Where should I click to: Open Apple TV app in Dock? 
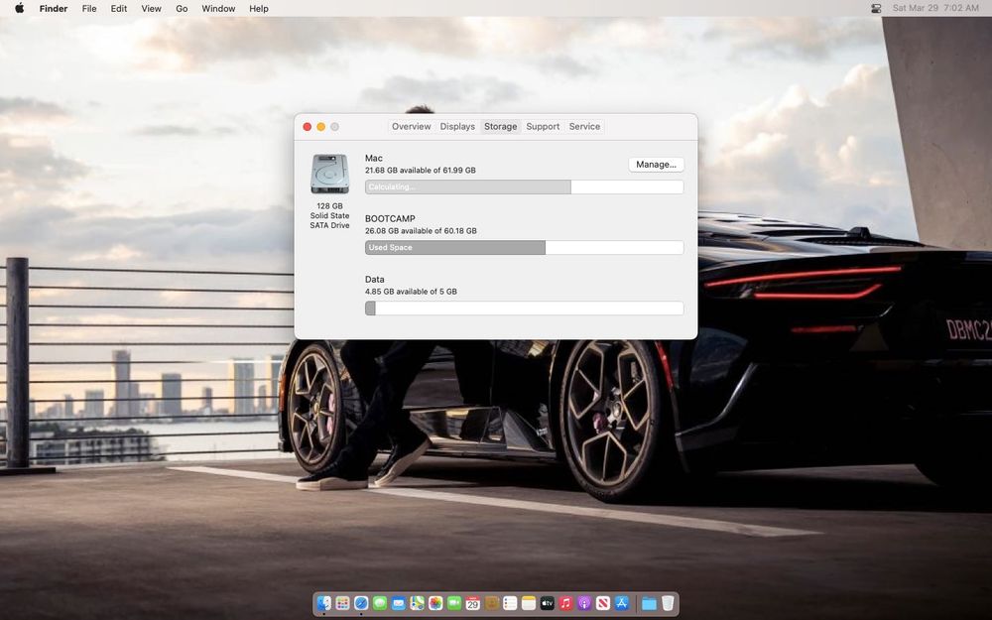coord(548,603)
